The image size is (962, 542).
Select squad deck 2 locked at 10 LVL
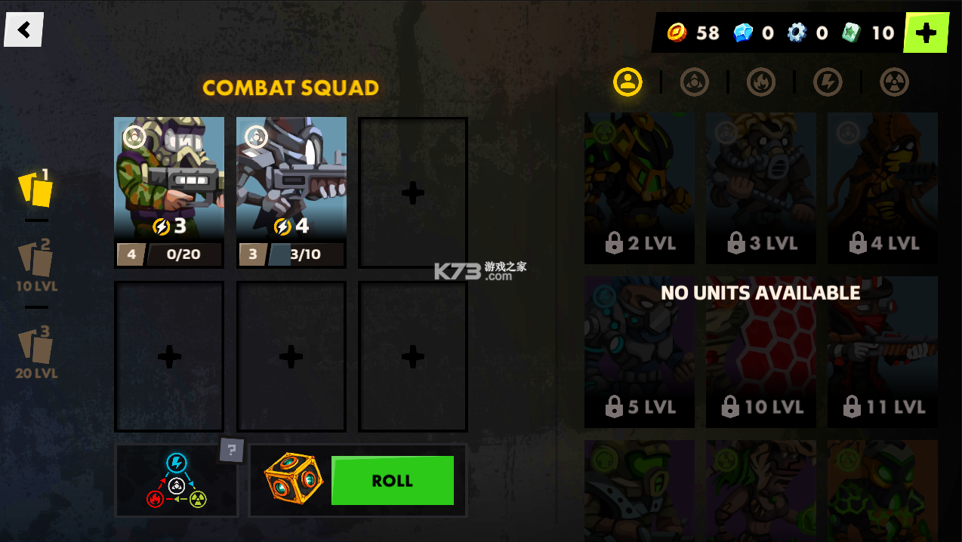(36, 266)
